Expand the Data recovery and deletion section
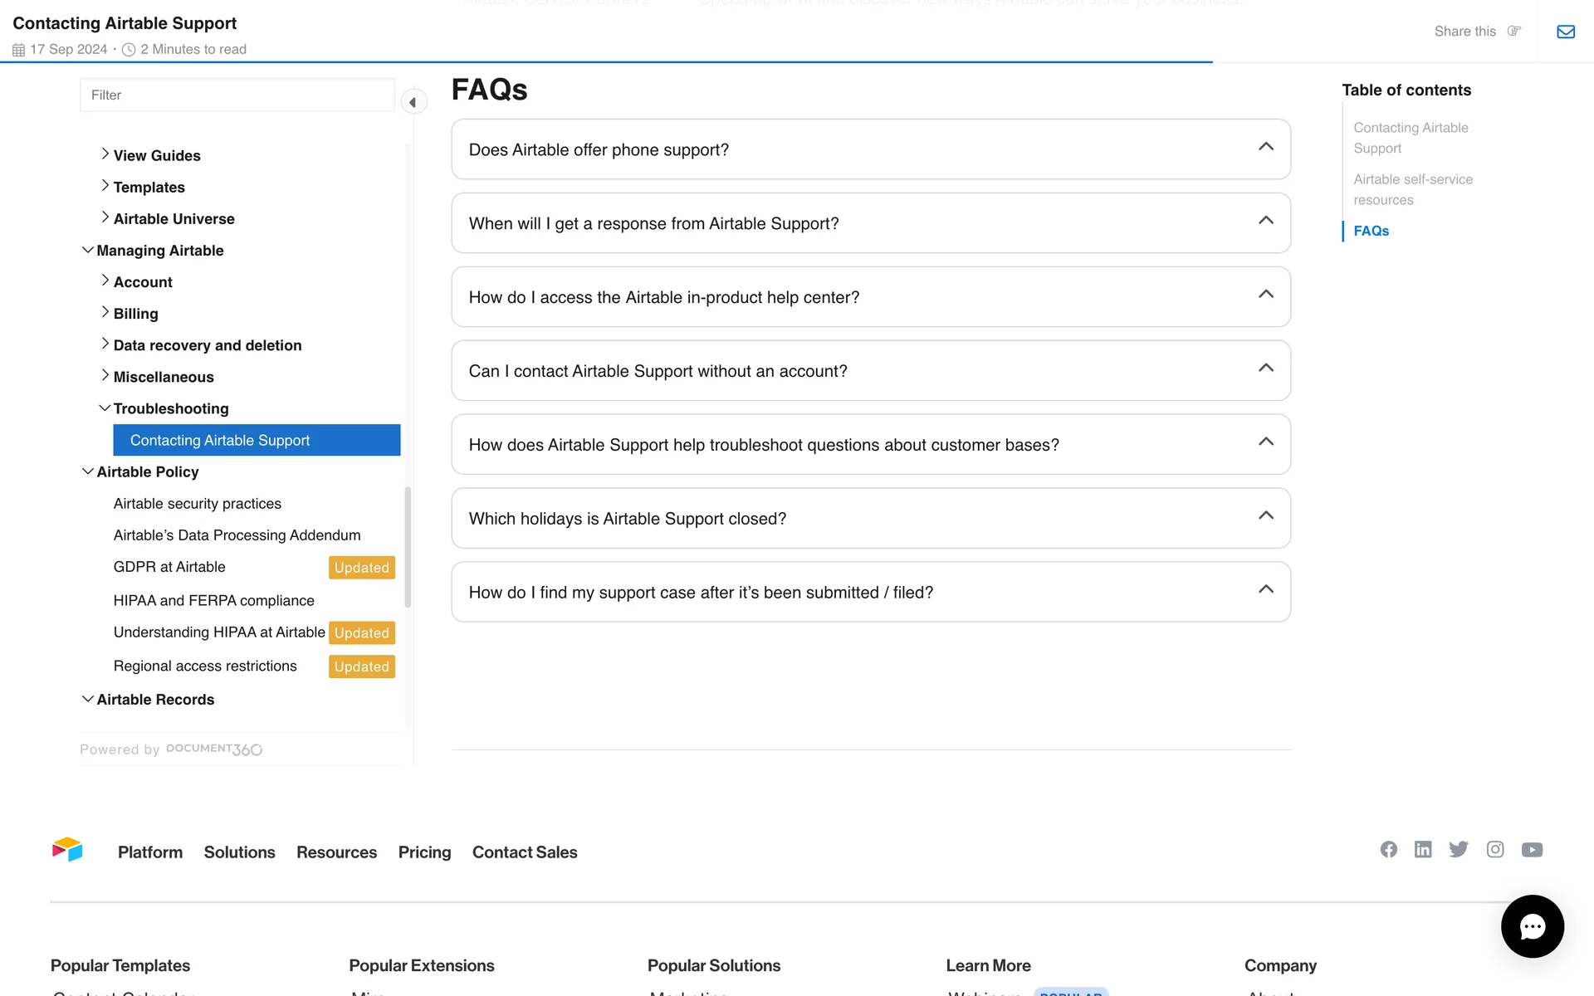The image size is (1594, 996). pyautogui.click(x=105, y=344)
